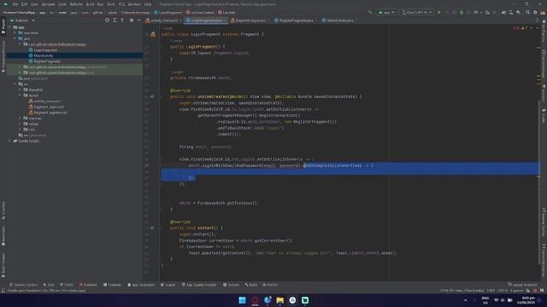Image resolution: width=547 pixels, height=307 pixels.
Task: Open the Refactor menu
Action: (x=76, y=4)
